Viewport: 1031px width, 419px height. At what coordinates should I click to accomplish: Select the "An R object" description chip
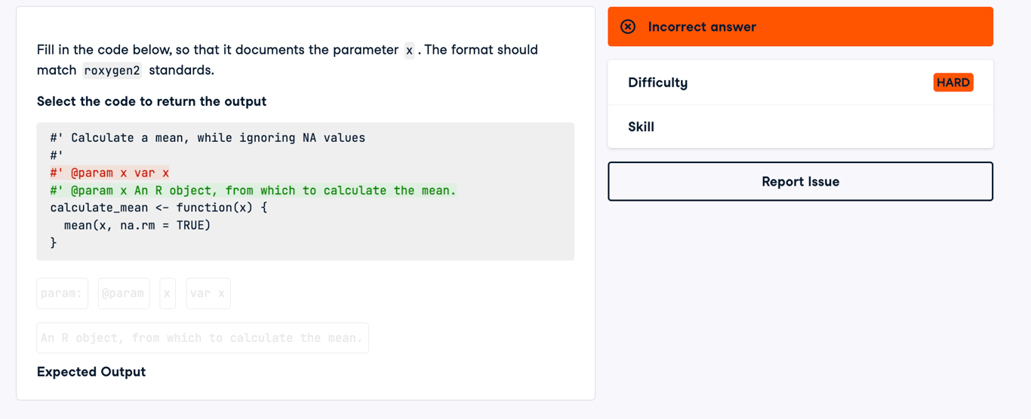(x=202, y=338)
